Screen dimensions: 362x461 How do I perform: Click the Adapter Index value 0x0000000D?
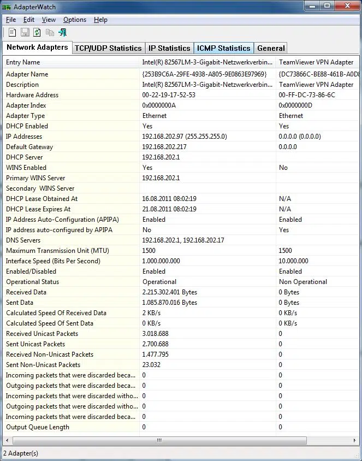295,105
